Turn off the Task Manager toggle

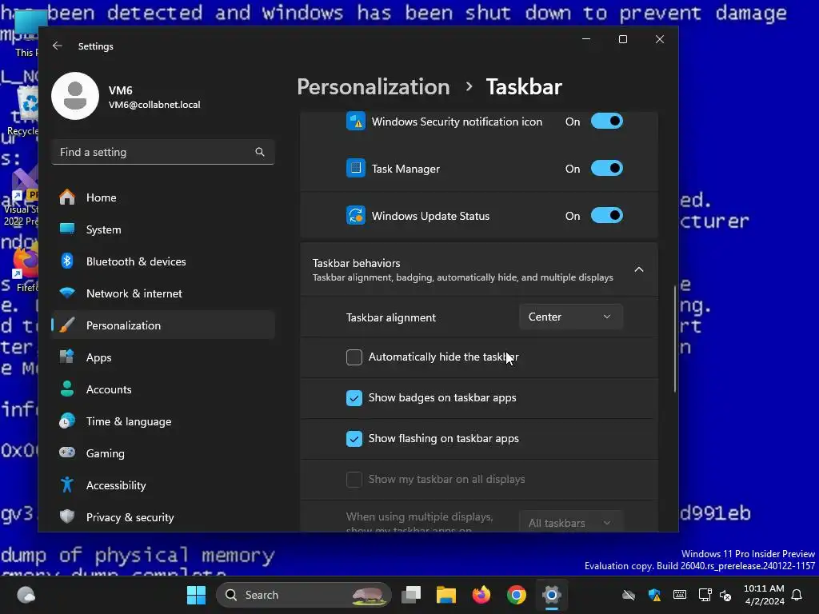607,168
